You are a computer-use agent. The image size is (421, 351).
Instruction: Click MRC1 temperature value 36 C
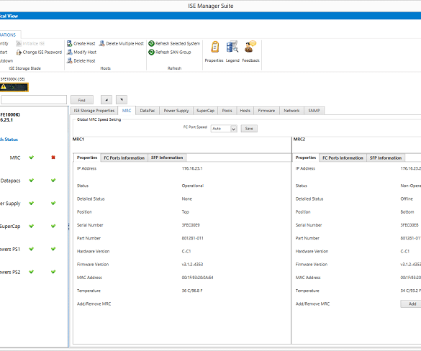tap(192, 291)
